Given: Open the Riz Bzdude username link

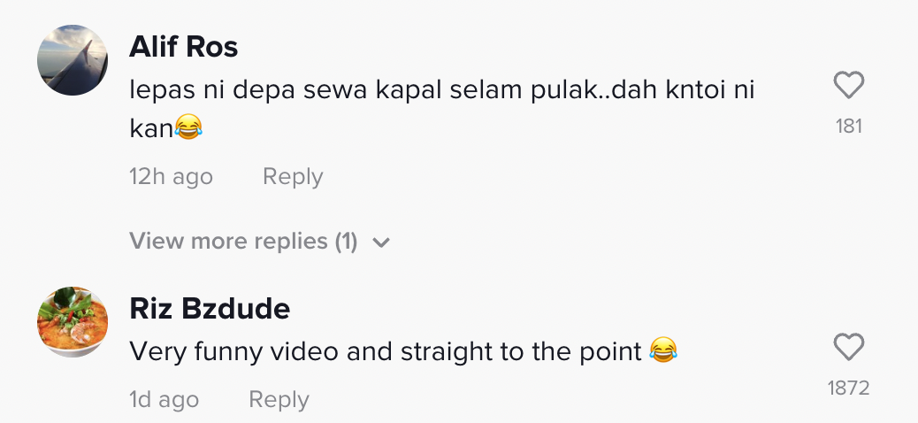Looking at the screenshot, I should pos(210,309).
